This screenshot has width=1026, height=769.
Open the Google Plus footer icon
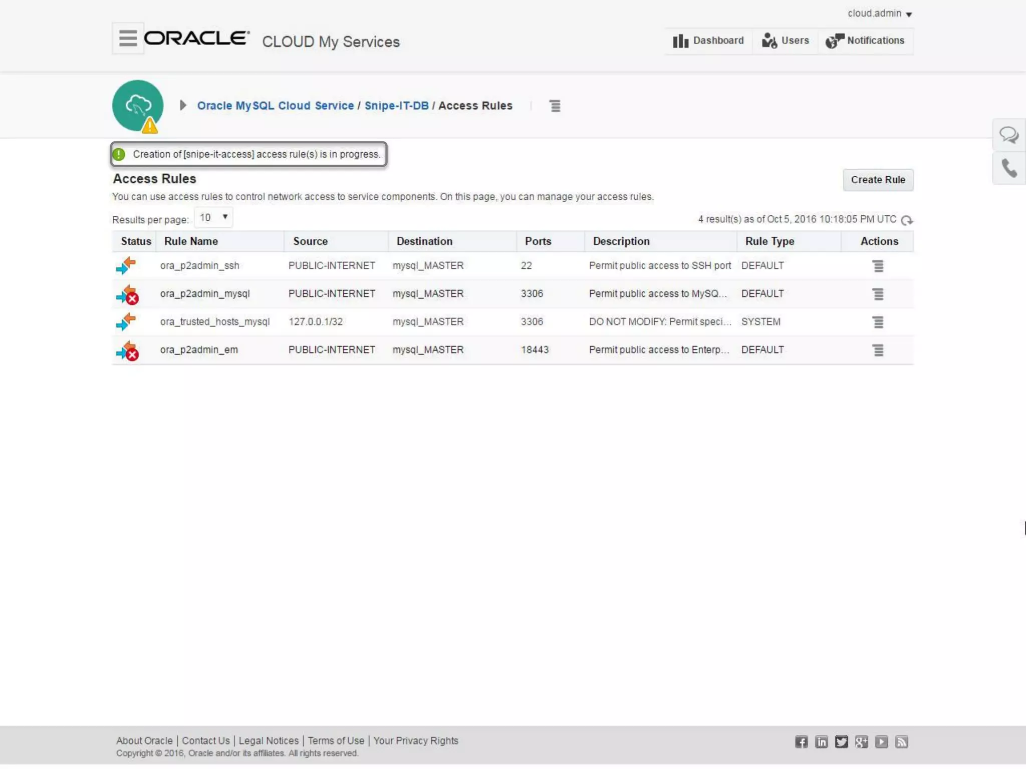click(x=862, y=742)
